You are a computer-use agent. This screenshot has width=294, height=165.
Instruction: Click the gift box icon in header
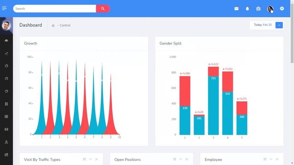click(x=258, y=9)
